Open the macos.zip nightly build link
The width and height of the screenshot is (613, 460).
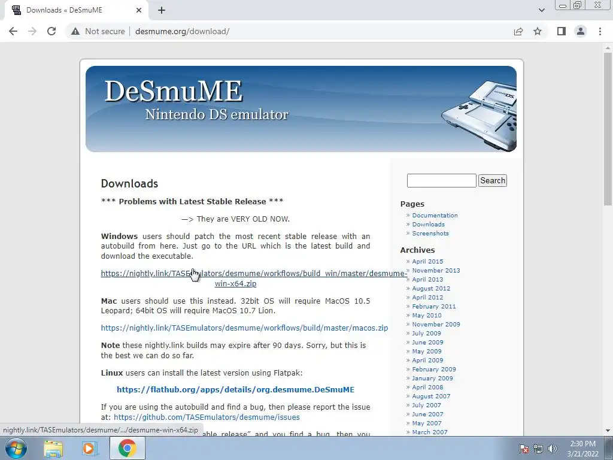pos(244,328)
